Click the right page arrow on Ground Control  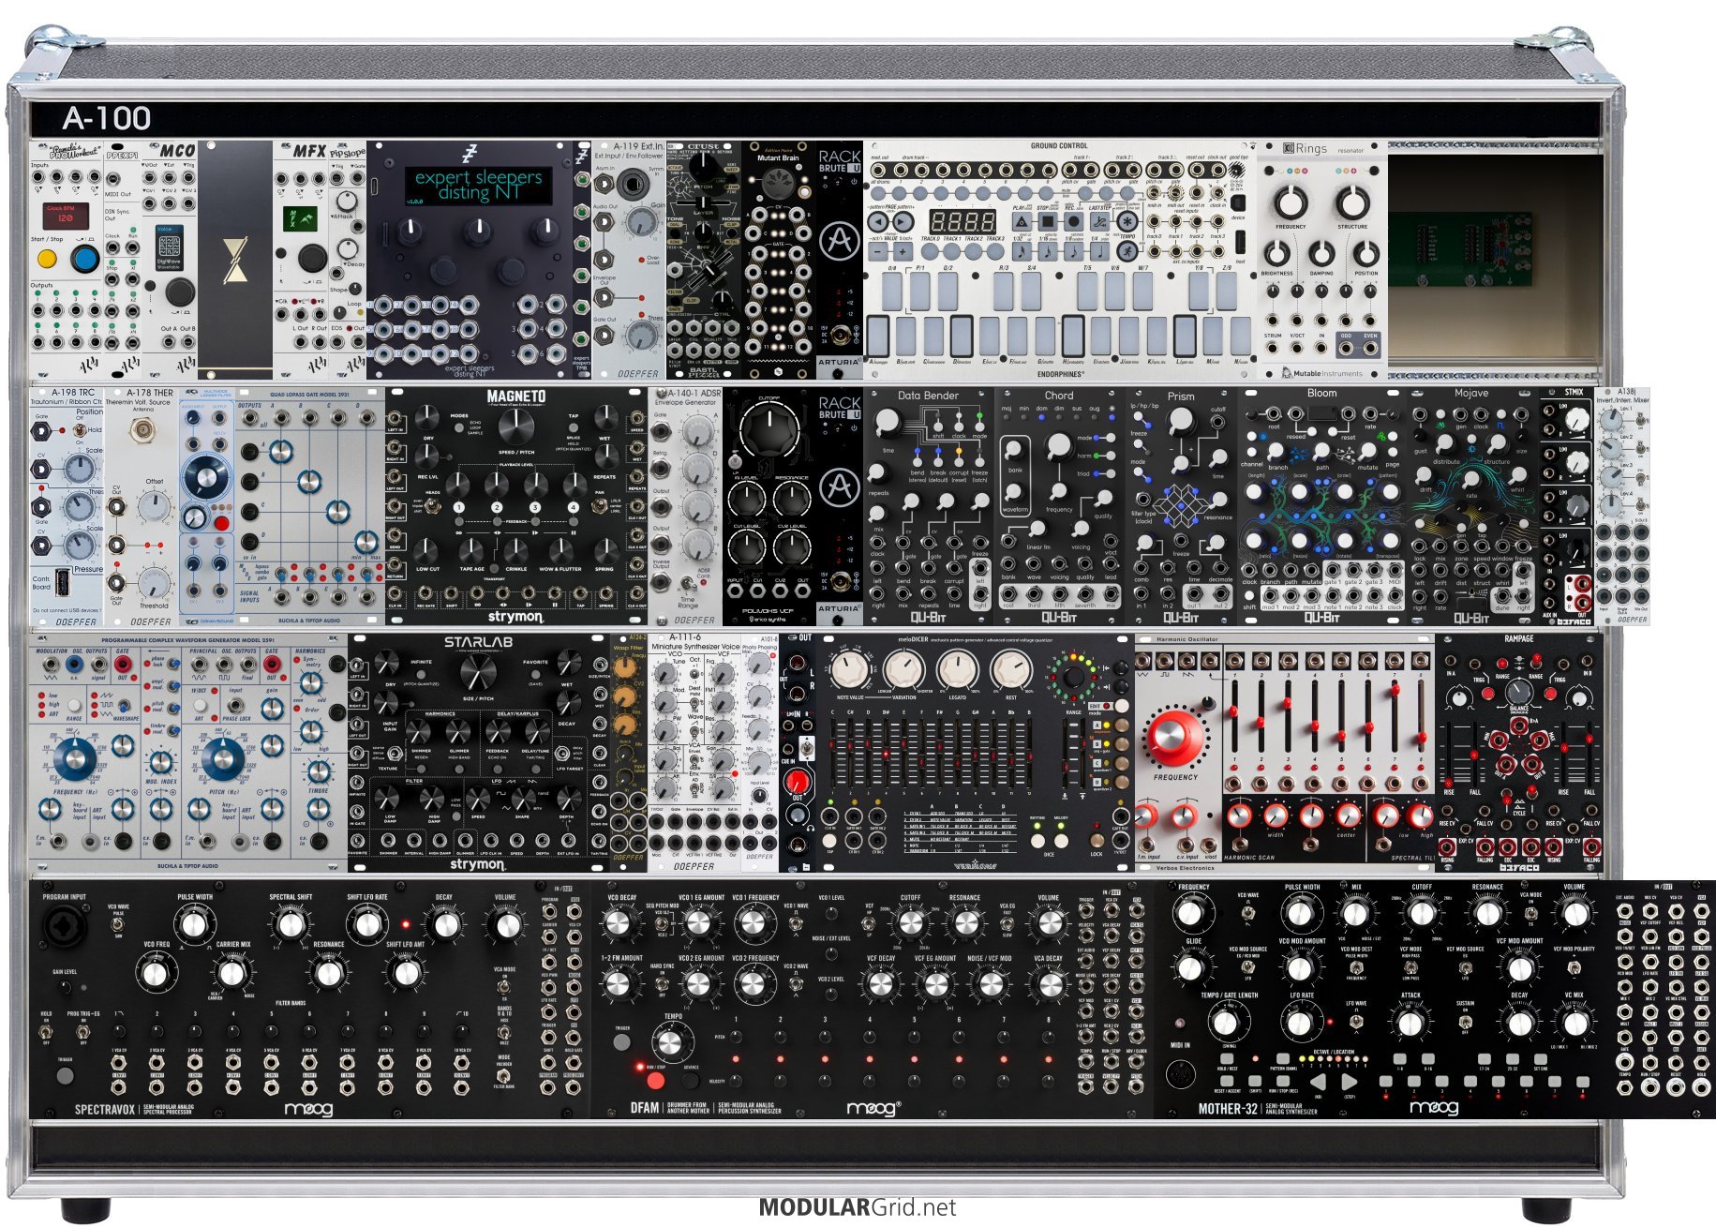902,222
